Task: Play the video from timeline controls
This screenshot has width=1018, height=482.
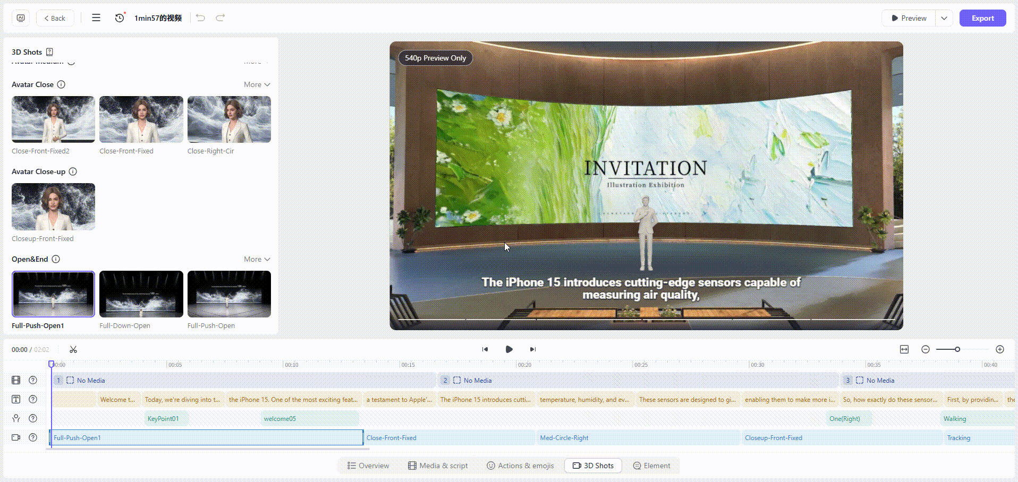Action: tap(509, 349)
